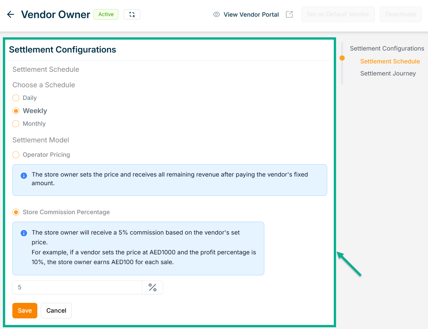Open the external link icon for Vendor Portal

tap(289, 14)
